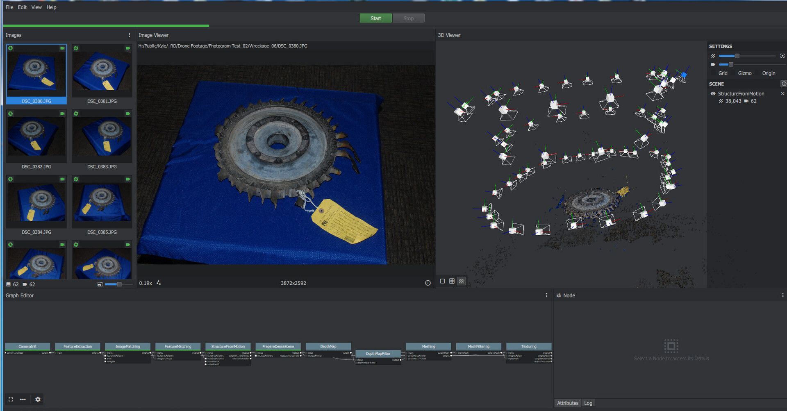This screenshot has height=411, width=787.
Task: Select the DSC_0383.JPG thumbnail
Action: coord(102,139)
